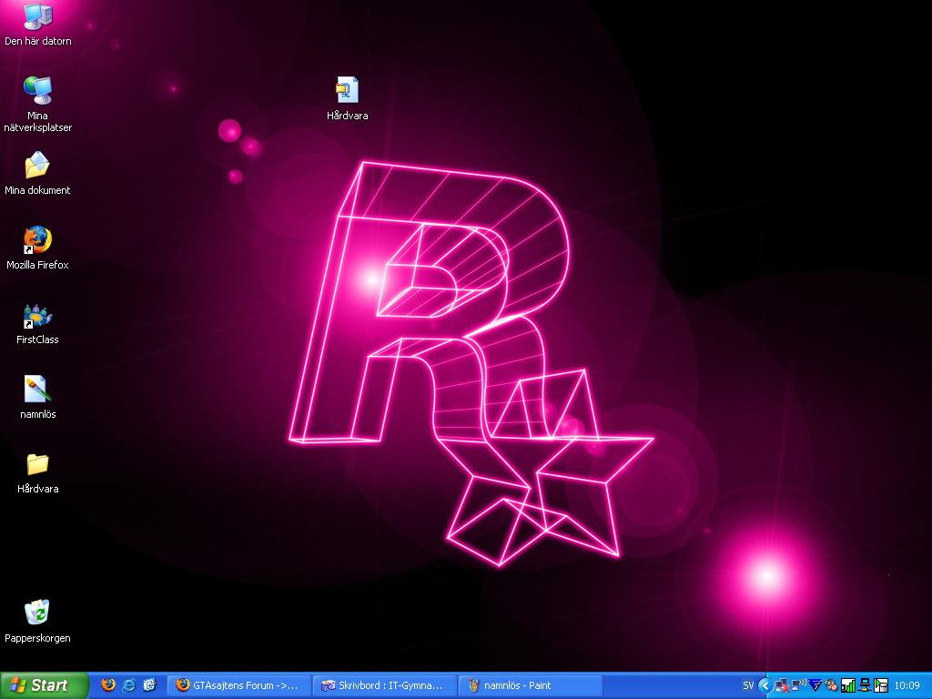Click the wireless network connection tray icon

point(799,685)
